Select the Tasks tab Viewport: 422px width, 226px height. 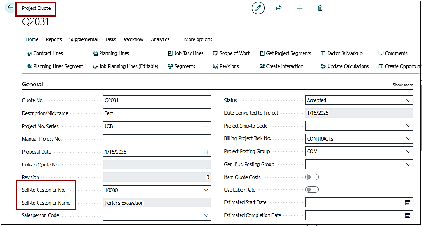110,39
